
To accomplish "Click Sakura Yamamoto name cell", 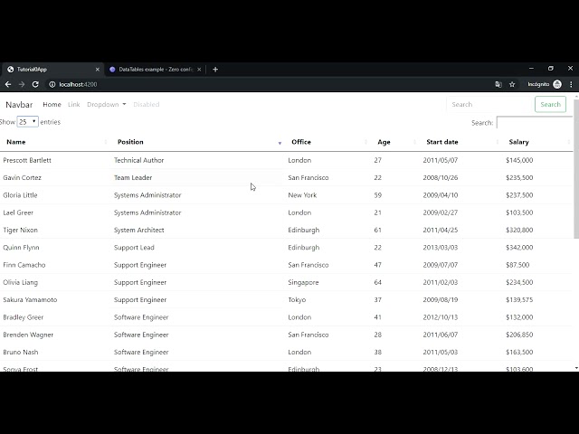I will 30,299.
